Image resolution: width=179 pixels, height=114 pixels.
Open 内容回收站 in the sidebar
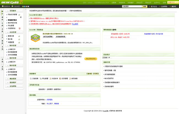pos(12,28)
